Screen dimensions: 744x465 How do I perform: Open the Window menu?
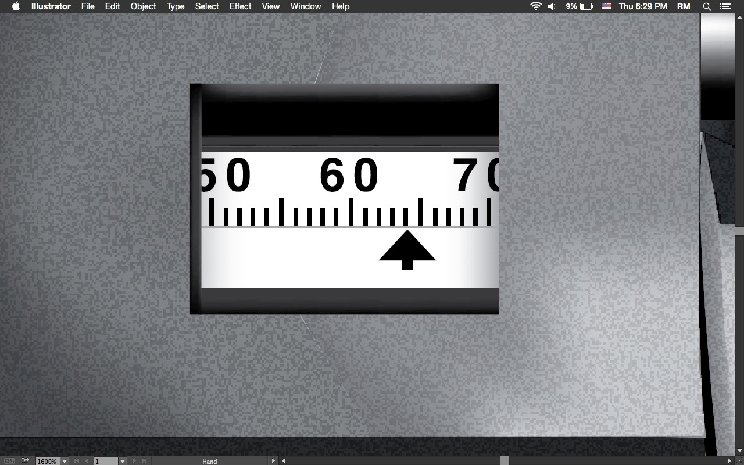click(x=306, y=6)
